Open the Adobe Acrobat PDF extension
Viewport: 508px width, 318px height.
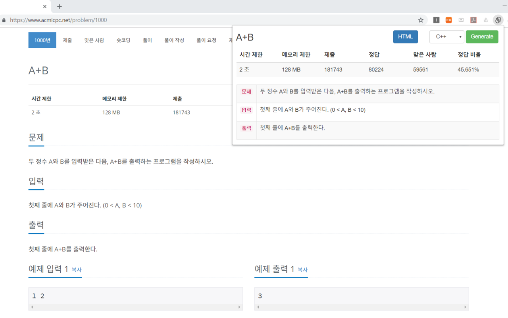(x=473, y=20)
